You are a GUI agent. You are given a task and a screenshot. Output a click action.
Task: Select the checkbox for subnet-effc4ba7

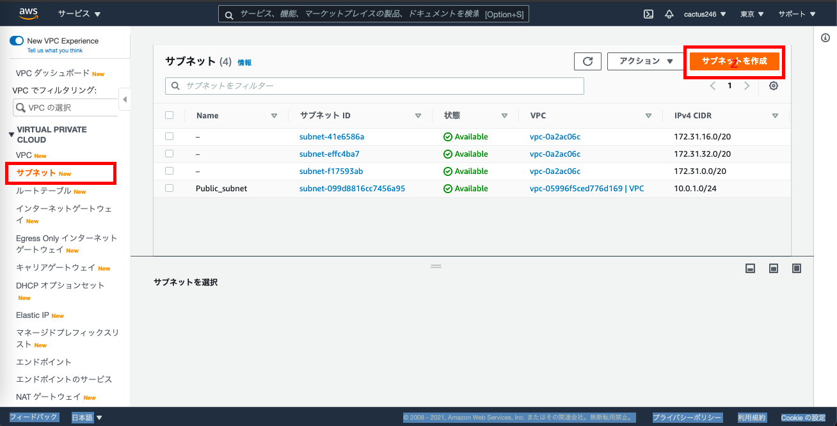(x=169, y=154)
